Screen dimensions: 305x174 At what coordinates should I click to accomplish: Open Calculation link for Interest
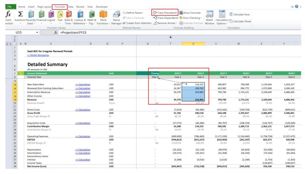(83, 160)
